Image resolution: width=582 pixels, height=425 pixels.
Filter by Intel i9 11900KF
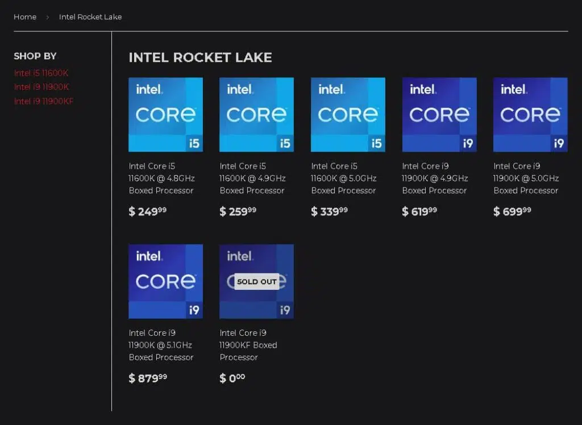pos(43,101)
